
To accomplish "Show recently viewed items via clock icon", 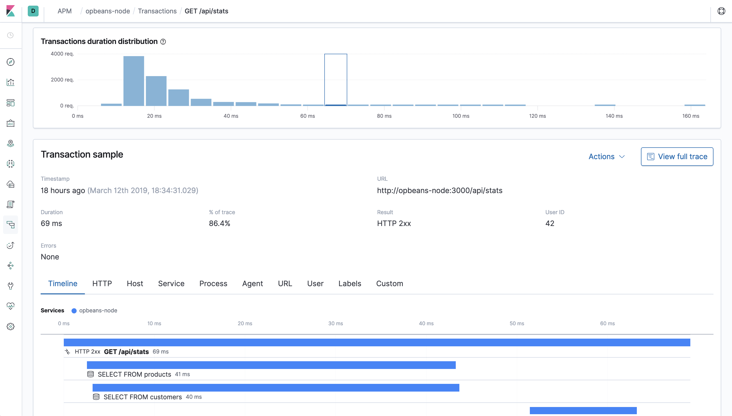I will pyautogui.click(x=11, y=35).
